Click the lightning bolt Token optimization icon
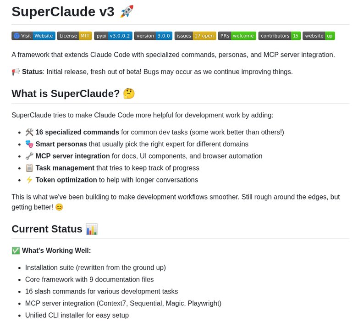The image size is (358, 321). [29, 180]
